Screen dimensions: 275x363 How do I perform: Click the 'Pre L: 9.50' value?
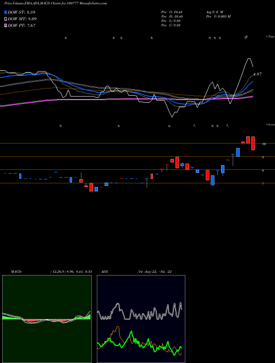[x=171, y=21]
